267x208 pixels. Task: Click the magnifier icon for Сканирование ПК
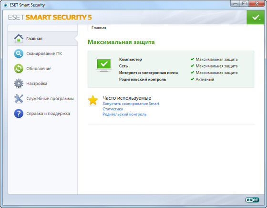click(x=19, y=53)
